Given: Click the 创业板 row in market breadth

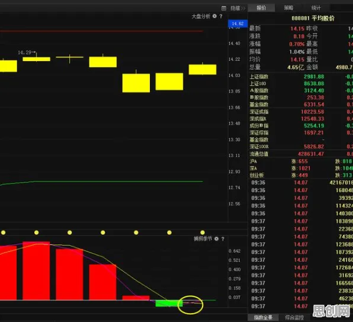Looking at the screenshot, I should click(x=301, y=175).
